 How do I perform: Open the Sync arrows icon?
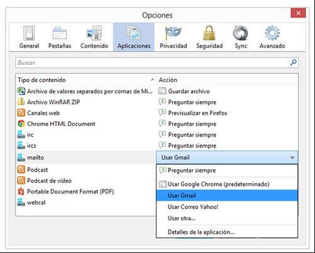click(x=241, y=33)
